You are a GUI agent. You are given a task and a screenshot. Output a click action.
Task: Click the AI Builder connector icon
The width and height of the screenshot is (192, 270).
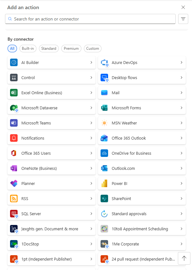click(14, 62)
